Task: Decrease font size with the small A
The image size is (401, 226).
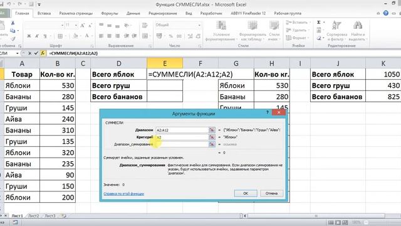Action: pos(90,25)
